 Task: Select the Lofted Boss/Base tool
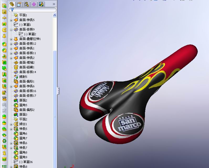coord(4,36)
